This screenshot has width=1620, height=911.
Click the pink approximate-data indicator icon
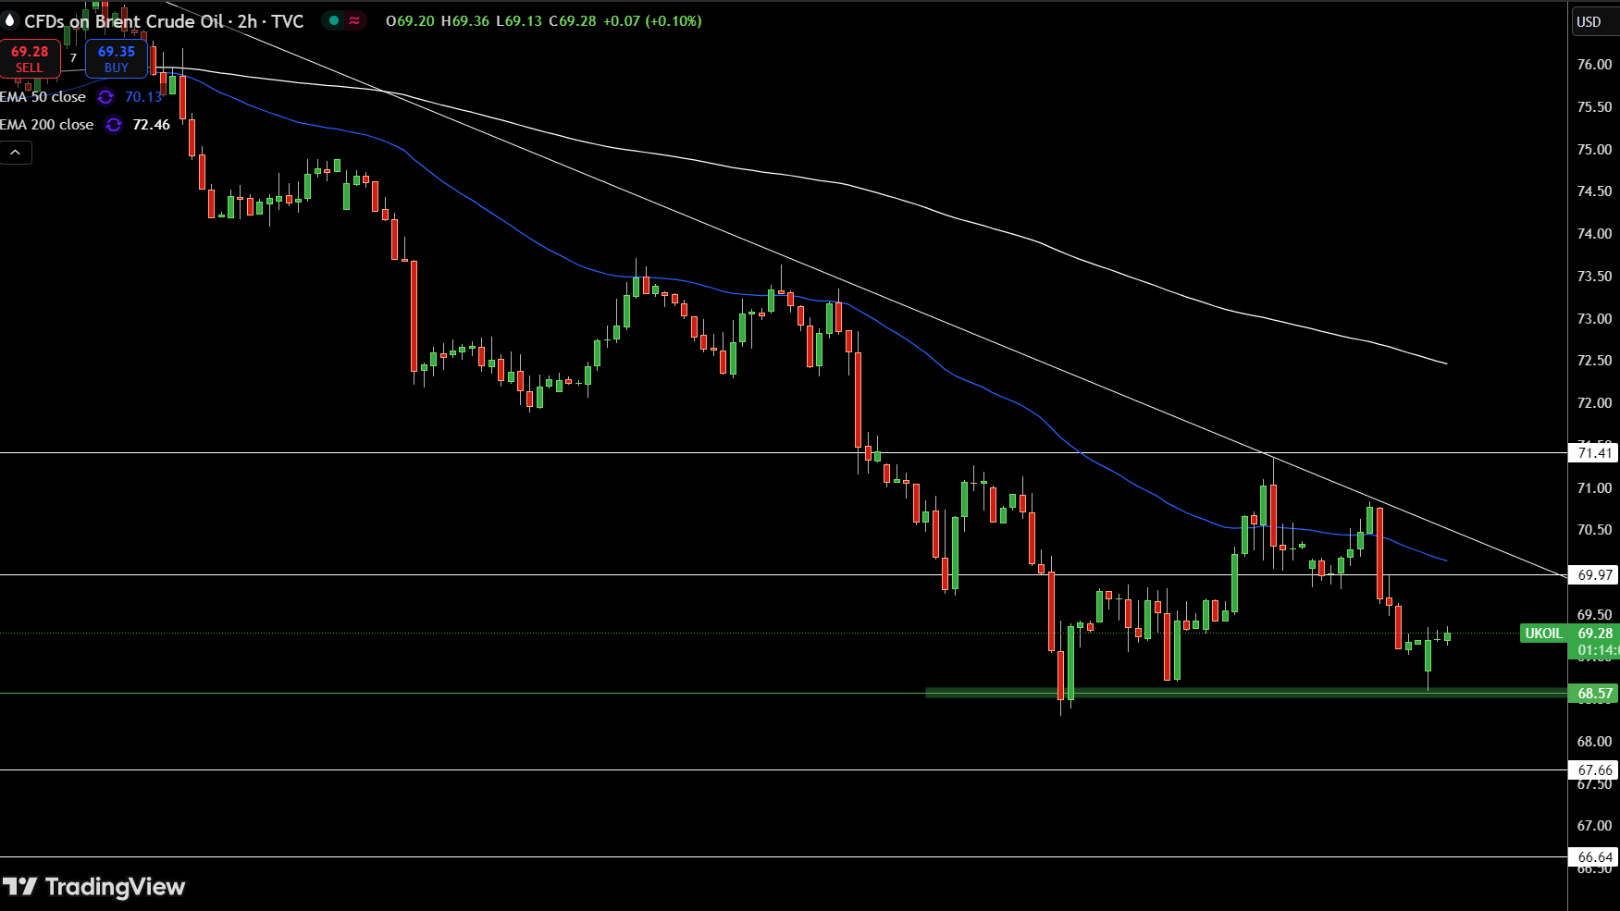[354, 20]
